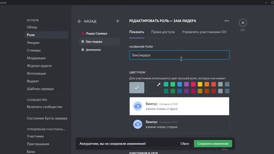The width and height of the screenshot is (274, 154).
Task: Choose the blue color swatch in the top row
Action: point(180,84)
